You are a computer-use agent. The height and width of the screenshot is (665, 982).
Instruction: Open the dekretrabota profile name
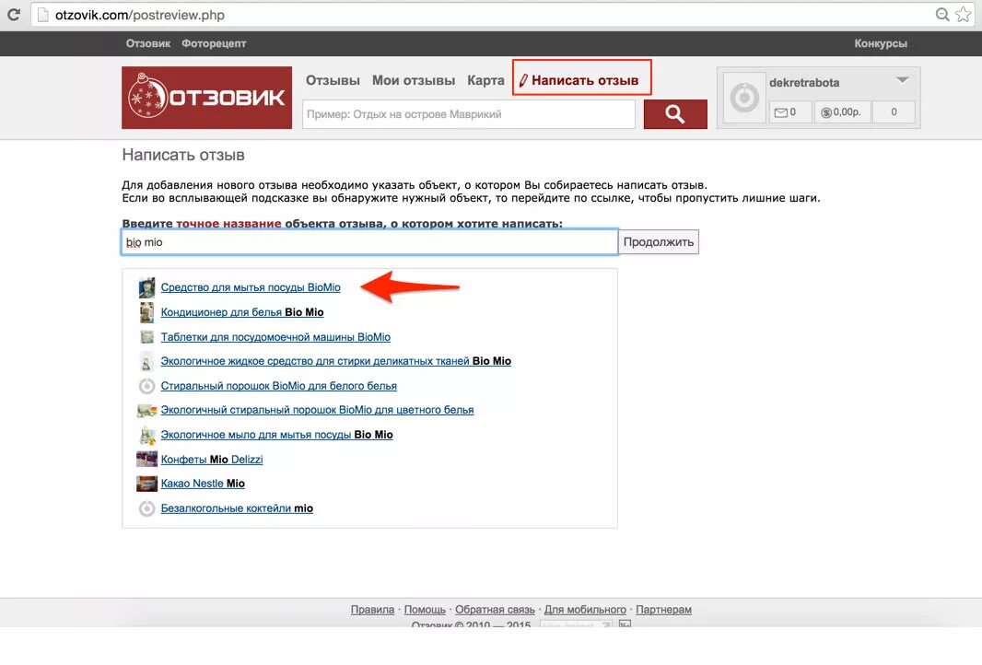point(804,83)
